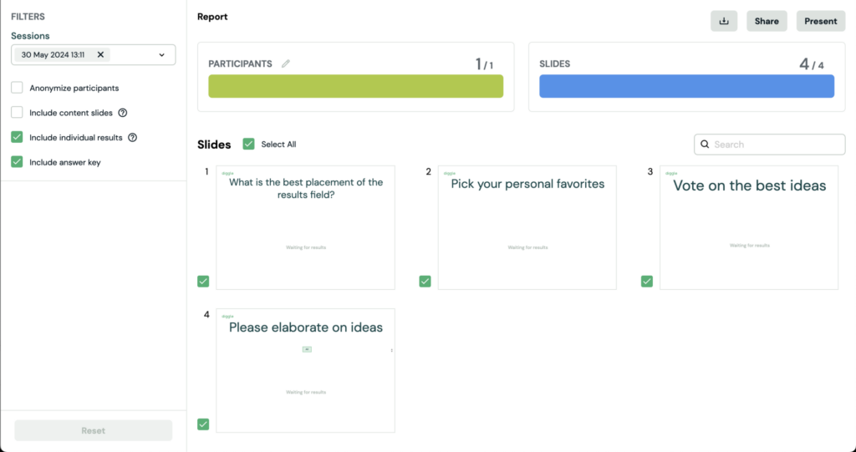856x452 pixels.
Task: Open help for Include content slides
Action: pos(123,113)
